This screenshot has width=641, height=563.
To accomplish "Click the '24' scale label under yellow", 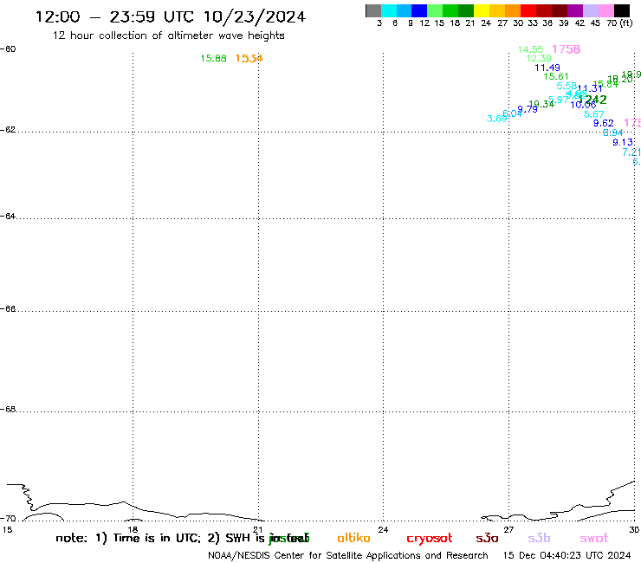I will 486,23.
